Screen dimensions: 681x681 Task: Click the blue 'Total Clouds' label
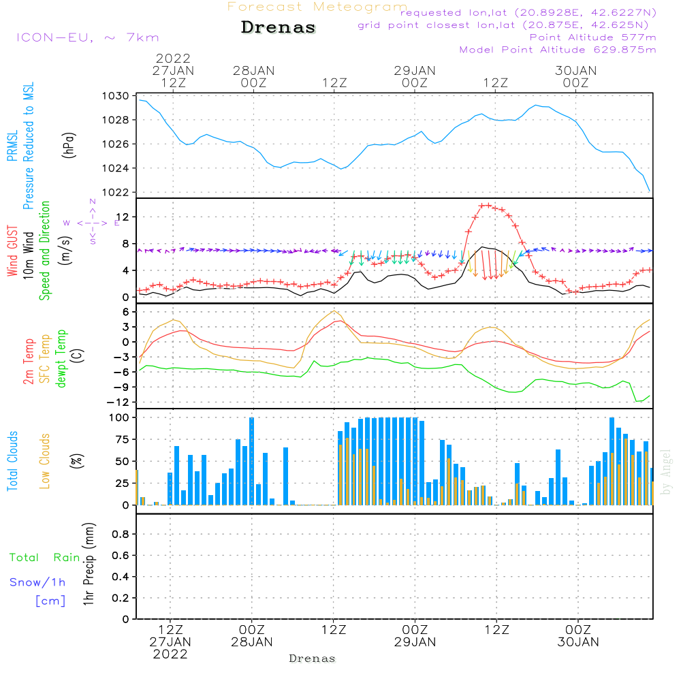(x=12, y=461)
